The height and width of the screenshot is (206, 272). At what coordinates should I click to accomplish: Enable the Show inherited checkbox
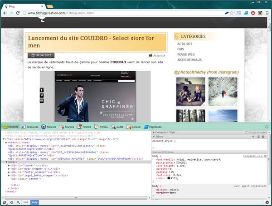point(247,132)
